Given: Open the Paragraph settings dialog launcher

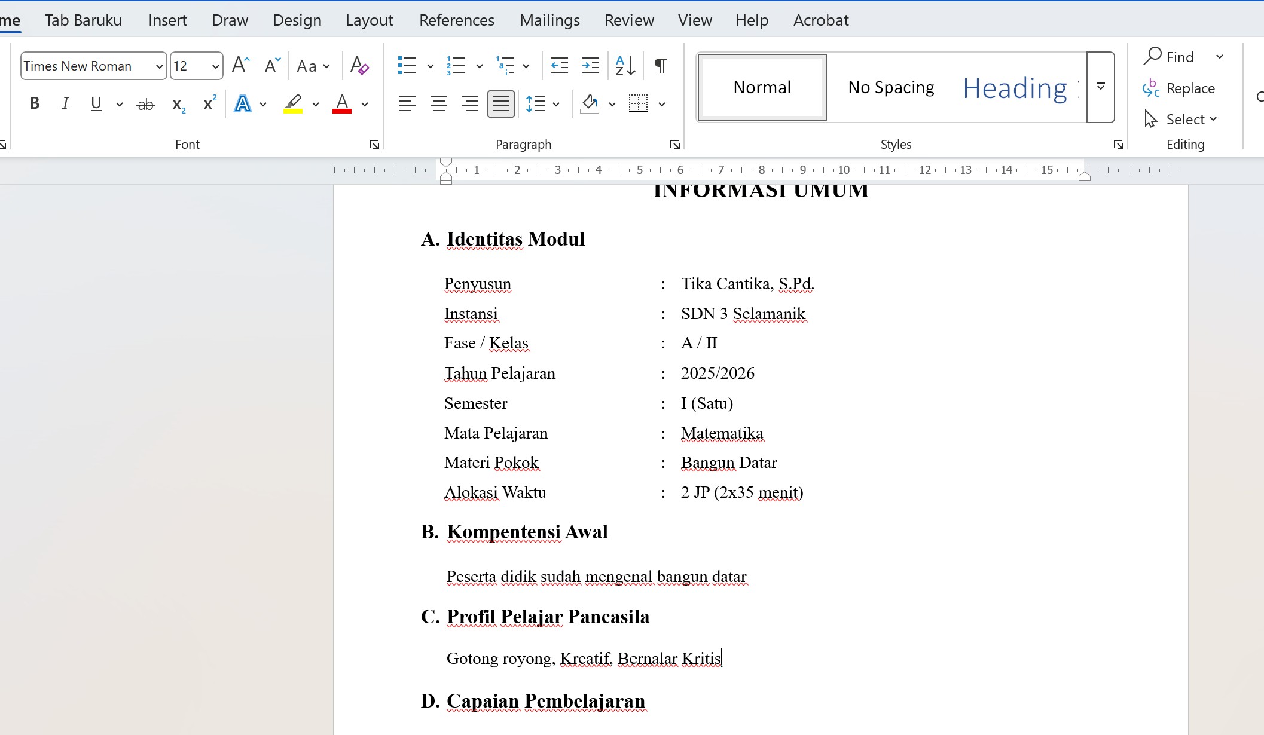Looking at the screenshot, I should point(674,144).
